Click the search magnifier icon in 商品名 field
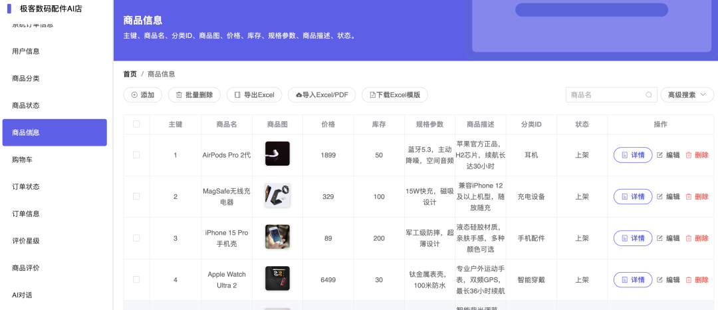718x310 pixels. click(649, 94)
